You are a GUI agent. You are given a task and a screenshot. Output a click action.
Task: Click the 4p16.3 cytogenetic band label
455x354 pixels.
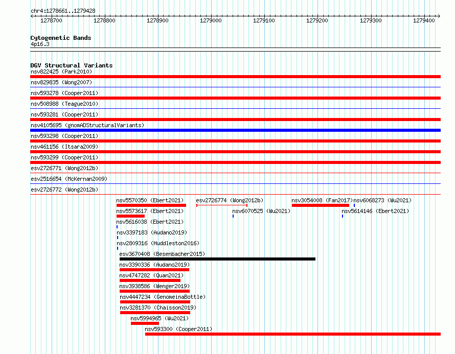coord(40,44)
